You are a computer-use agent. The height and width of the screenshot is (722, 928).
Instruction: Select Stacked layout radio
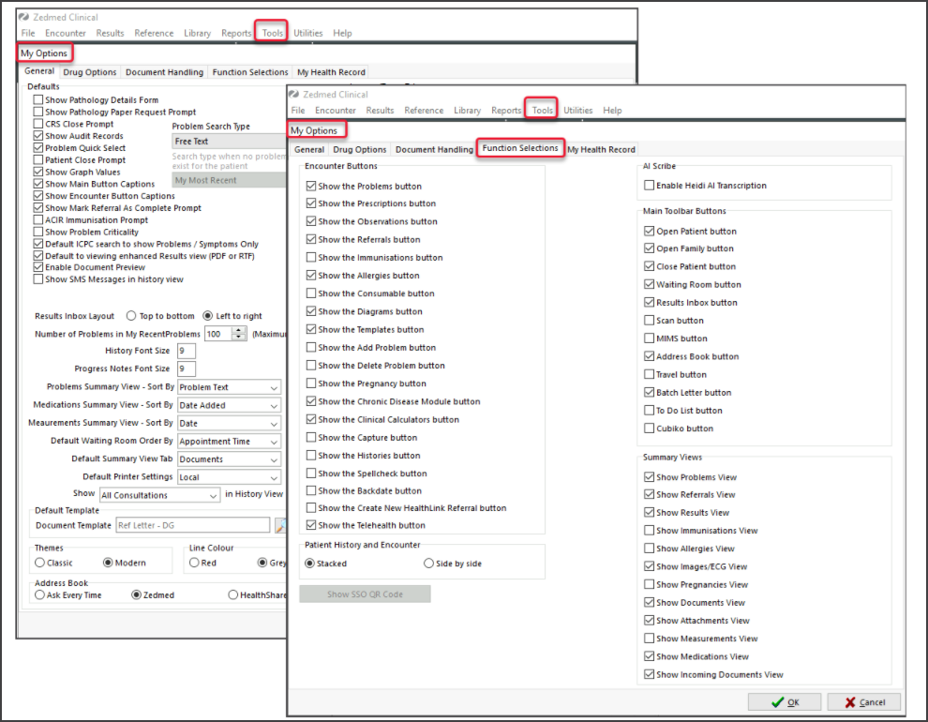coord(309,564)
